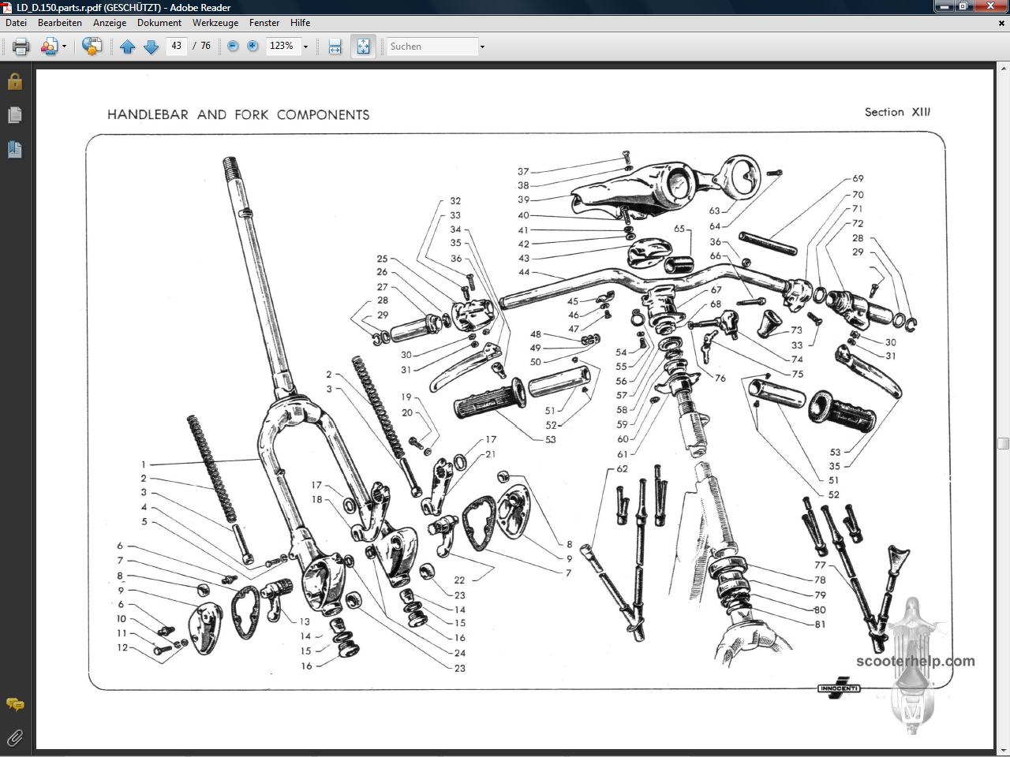Expand the Suchen search options dropdown
Viewport: 1010px width, 757px height.
point(482,47)
